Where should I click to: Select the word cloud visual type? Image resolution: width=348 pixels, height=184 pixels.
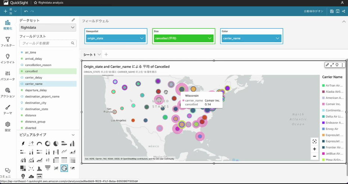click(x=31, y=177)
